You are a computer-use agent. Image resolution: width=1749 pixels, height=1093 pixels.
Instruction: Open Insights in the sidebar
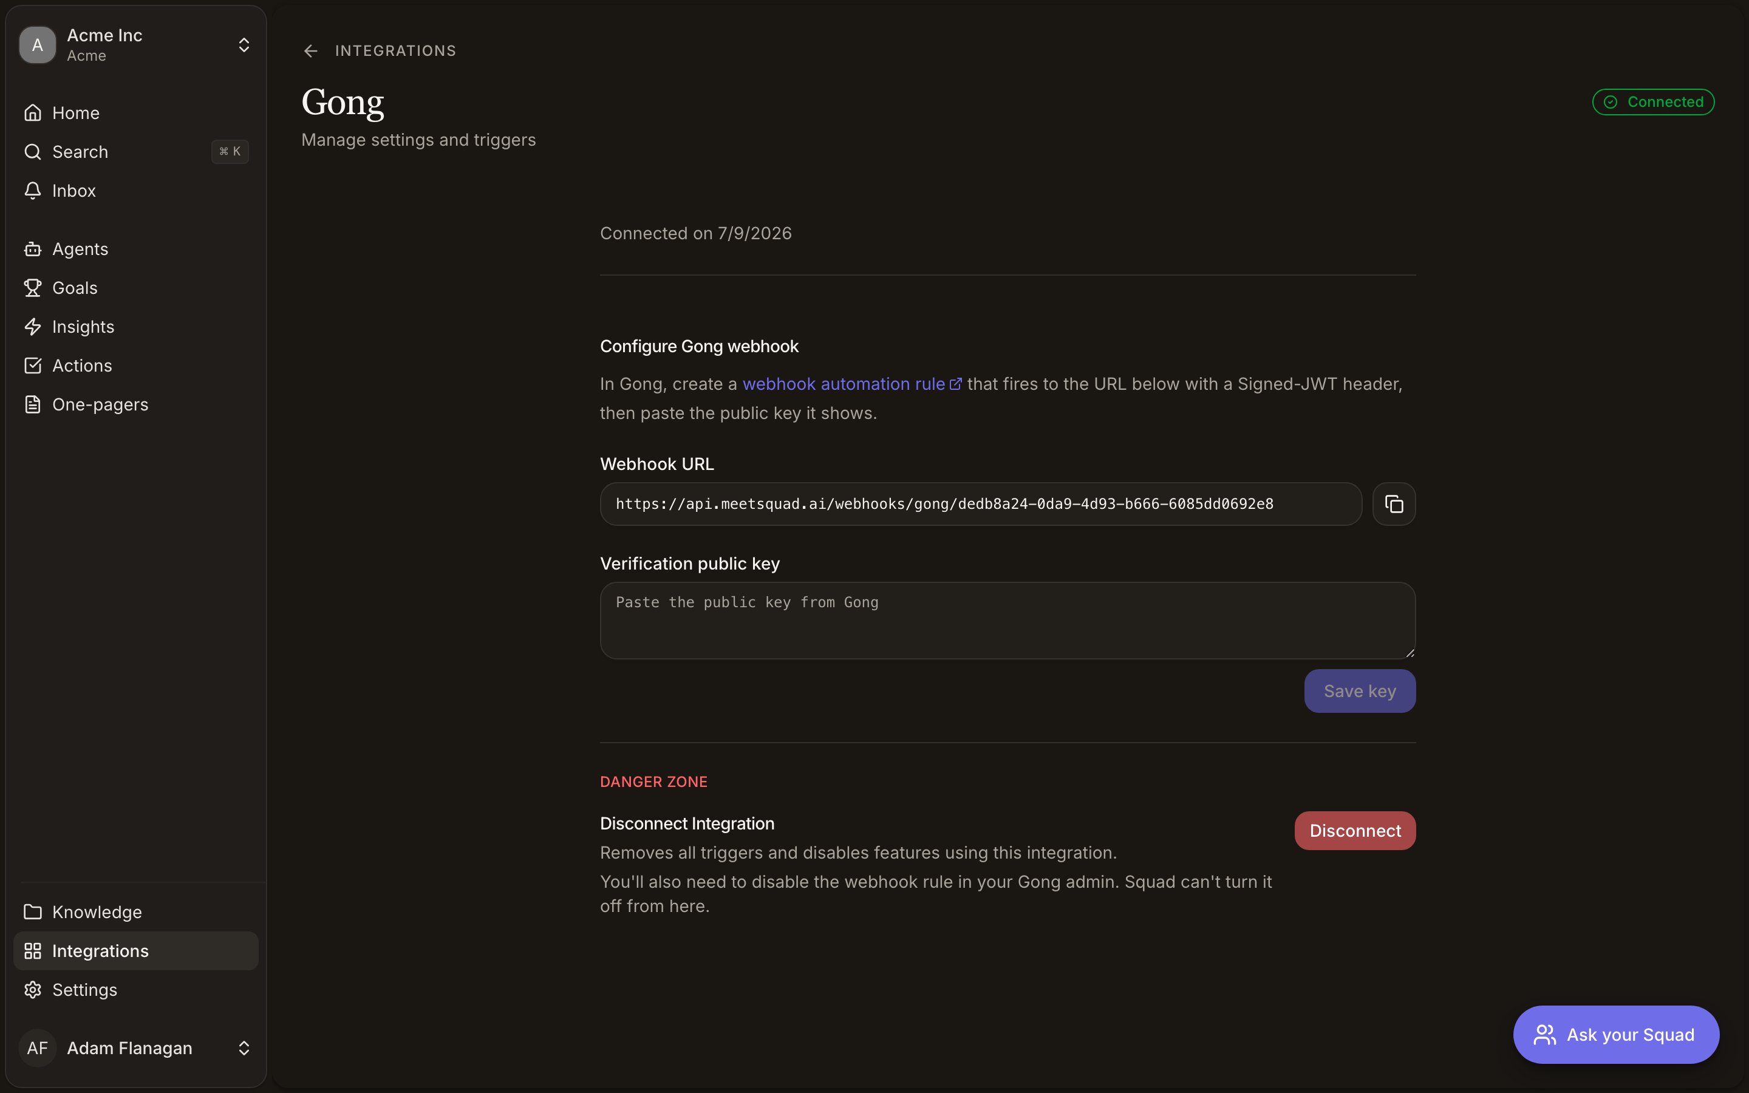point(136,327)
